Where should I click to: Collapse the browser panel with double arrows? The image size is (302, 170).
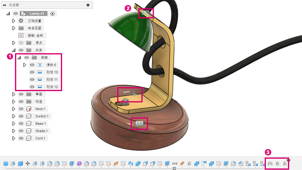[4, 5]
